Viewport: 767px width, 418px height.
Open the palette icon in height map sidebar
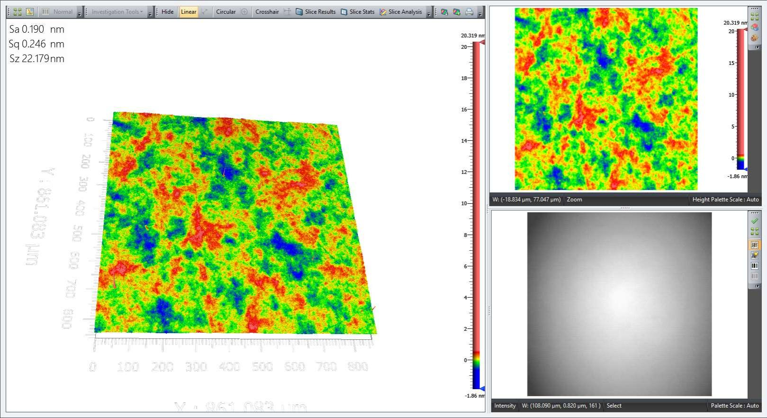754,38
